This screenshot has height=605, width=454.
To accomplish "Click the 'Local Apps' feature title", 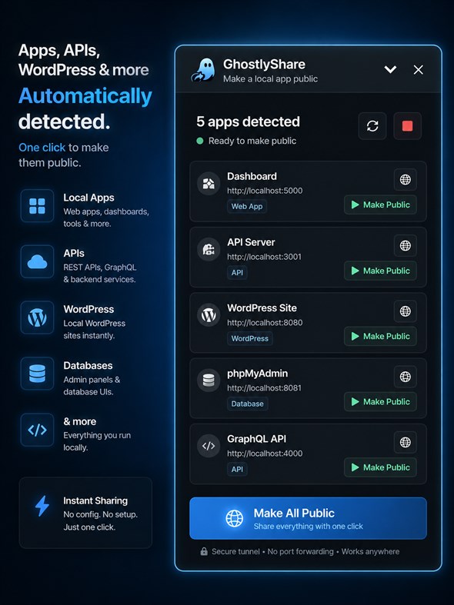I will 88,198.
